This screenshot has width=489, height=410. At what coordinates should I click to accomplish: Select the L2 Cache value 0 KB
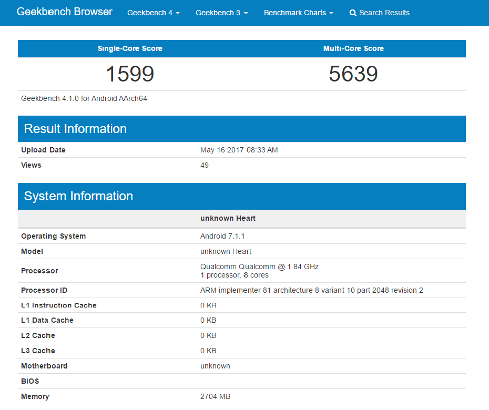coord(208,336)
